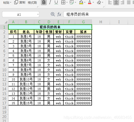Click the A1 name box field
134x122 pixels.
(x=21, y=14)
